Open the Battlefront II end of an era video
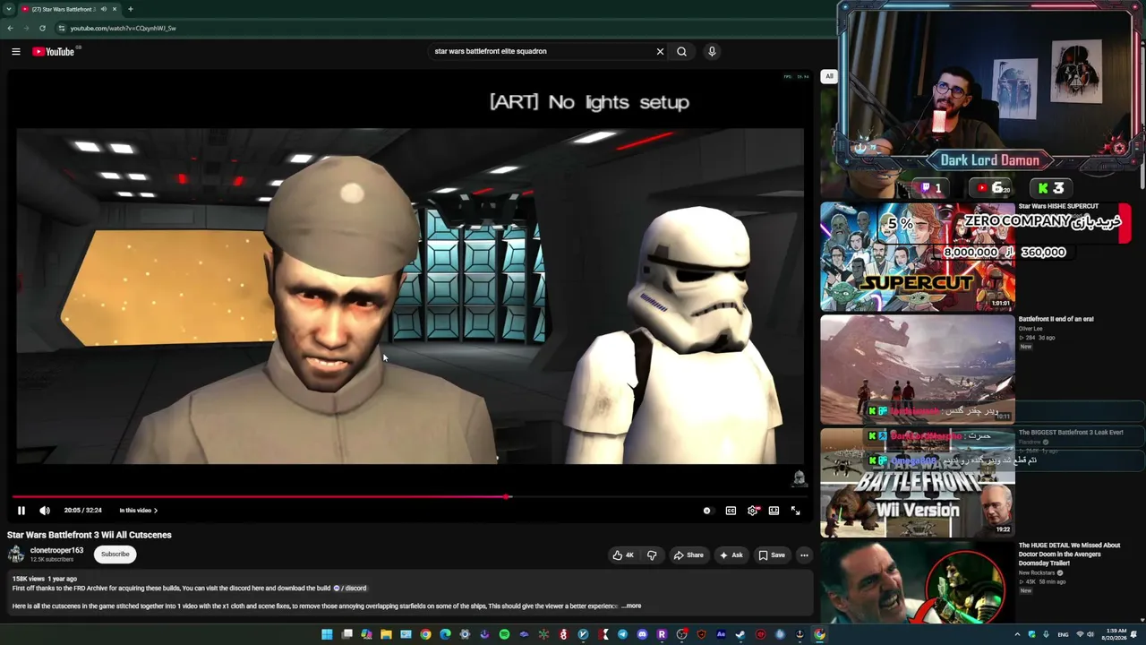 (x=918, y=369)
